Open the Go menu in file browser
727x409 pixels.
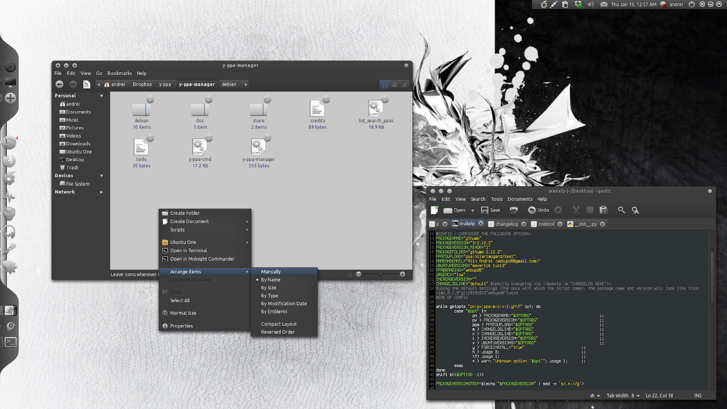(x=99, y=73)
